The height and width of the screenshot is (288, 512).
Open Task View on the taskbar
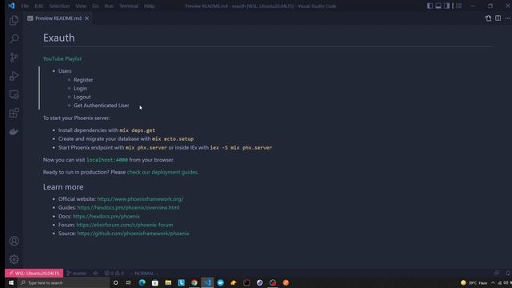click(x=128, y=282)
